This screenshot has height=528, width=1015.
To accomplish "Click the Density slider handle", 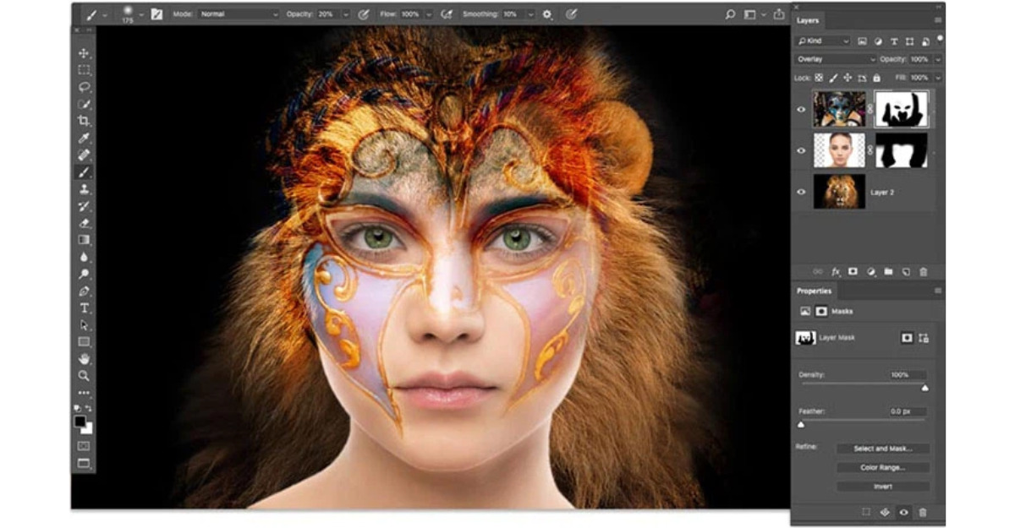I will point(924,388).
